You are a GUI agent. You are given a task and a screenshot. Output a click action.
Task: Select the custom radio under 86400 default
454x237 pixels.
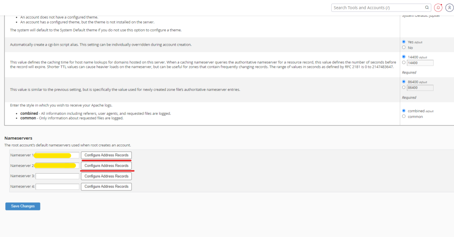(403, 88)
